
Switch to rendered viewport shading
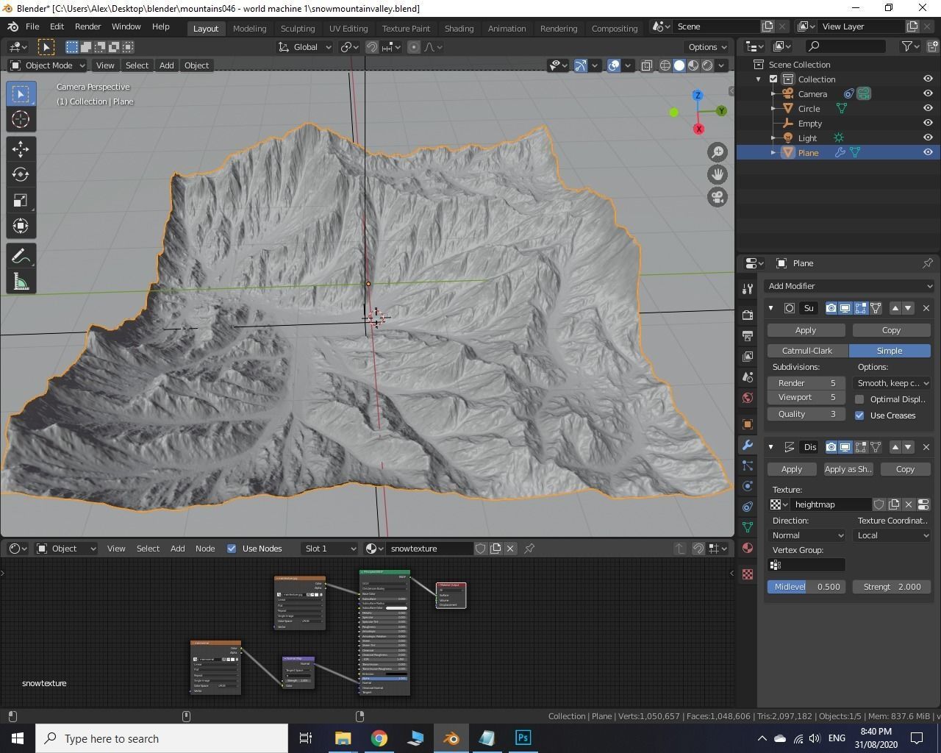707,65
